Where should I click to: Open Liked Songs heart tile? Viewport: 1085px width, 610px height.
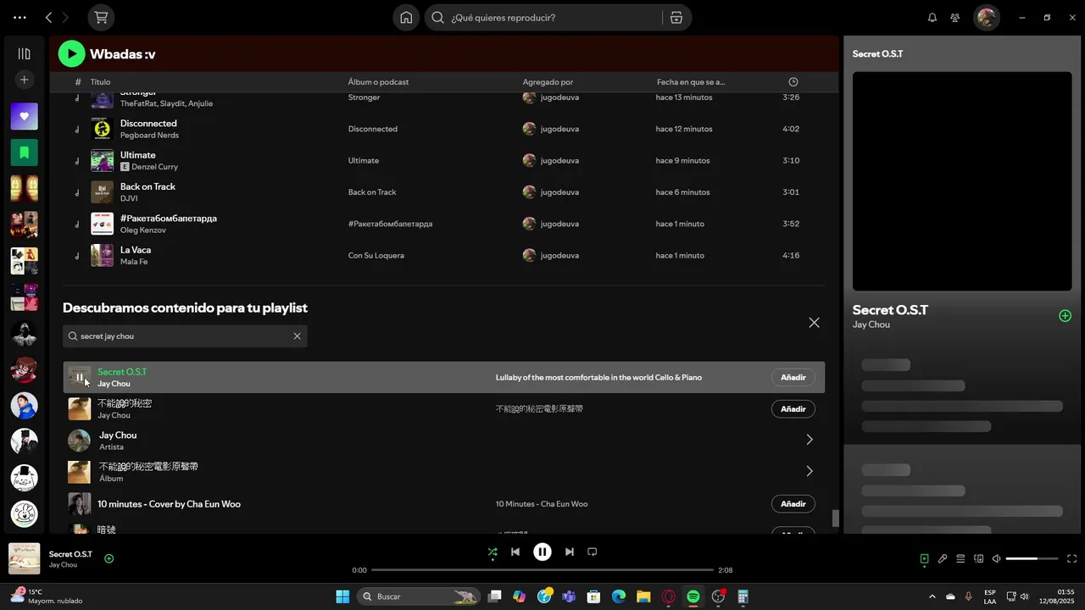(24, 116)
